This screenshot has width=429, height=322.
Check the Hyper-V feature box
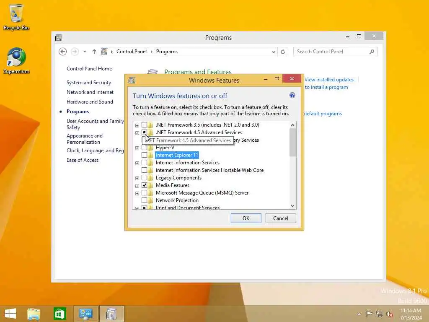(x=144, y=148)
